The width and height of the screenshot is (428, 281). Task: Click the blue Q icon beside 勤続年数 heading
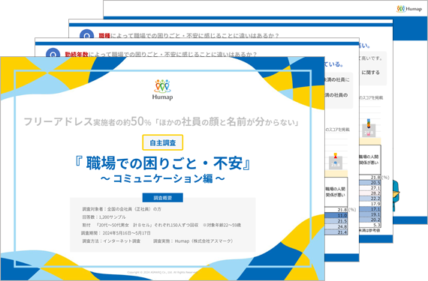53,53
